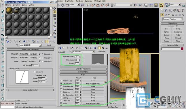186x109 pixels.
Task: Click the Select and Rotate toolbar icon
Action: click(x=63, y=5)
